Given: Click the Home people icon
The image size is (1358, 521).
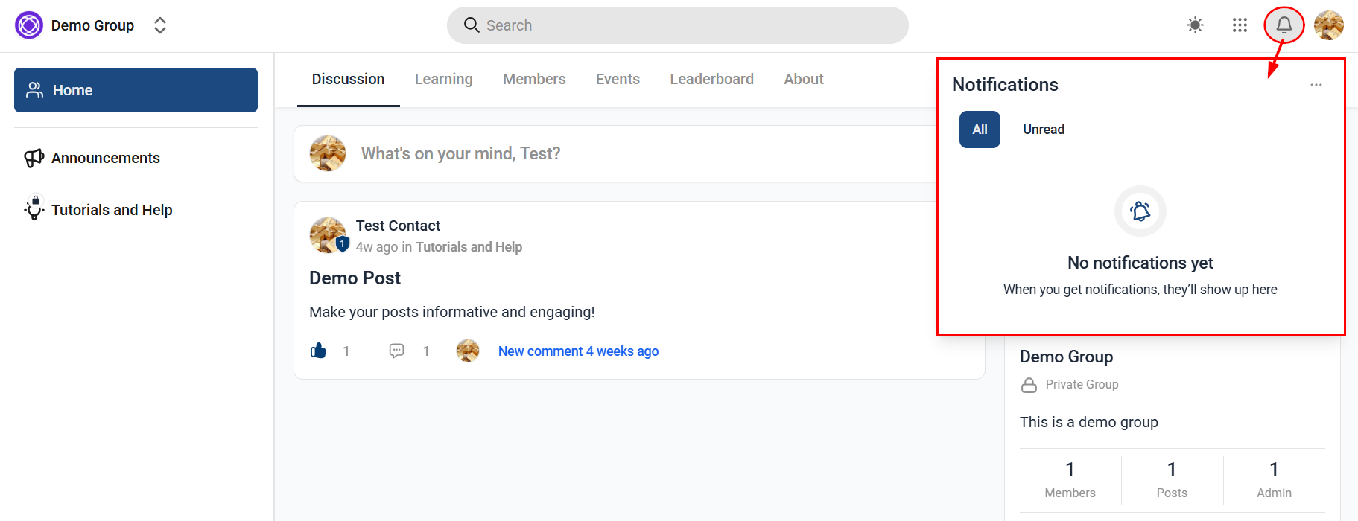Looking at the screenshot, I should [x=35, y=90].
